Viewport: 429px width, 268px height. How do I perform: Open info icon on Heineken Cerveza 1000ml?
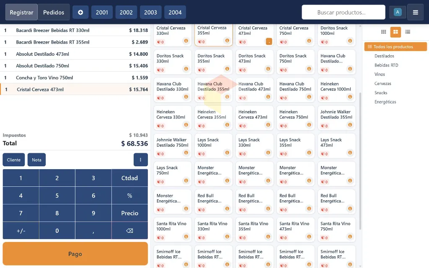(350, 97)
